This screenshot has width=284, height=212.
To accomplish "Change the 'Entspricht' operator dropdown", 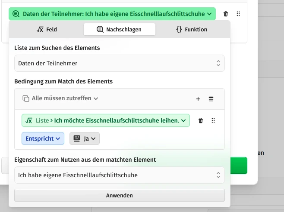I will (43, 138).
